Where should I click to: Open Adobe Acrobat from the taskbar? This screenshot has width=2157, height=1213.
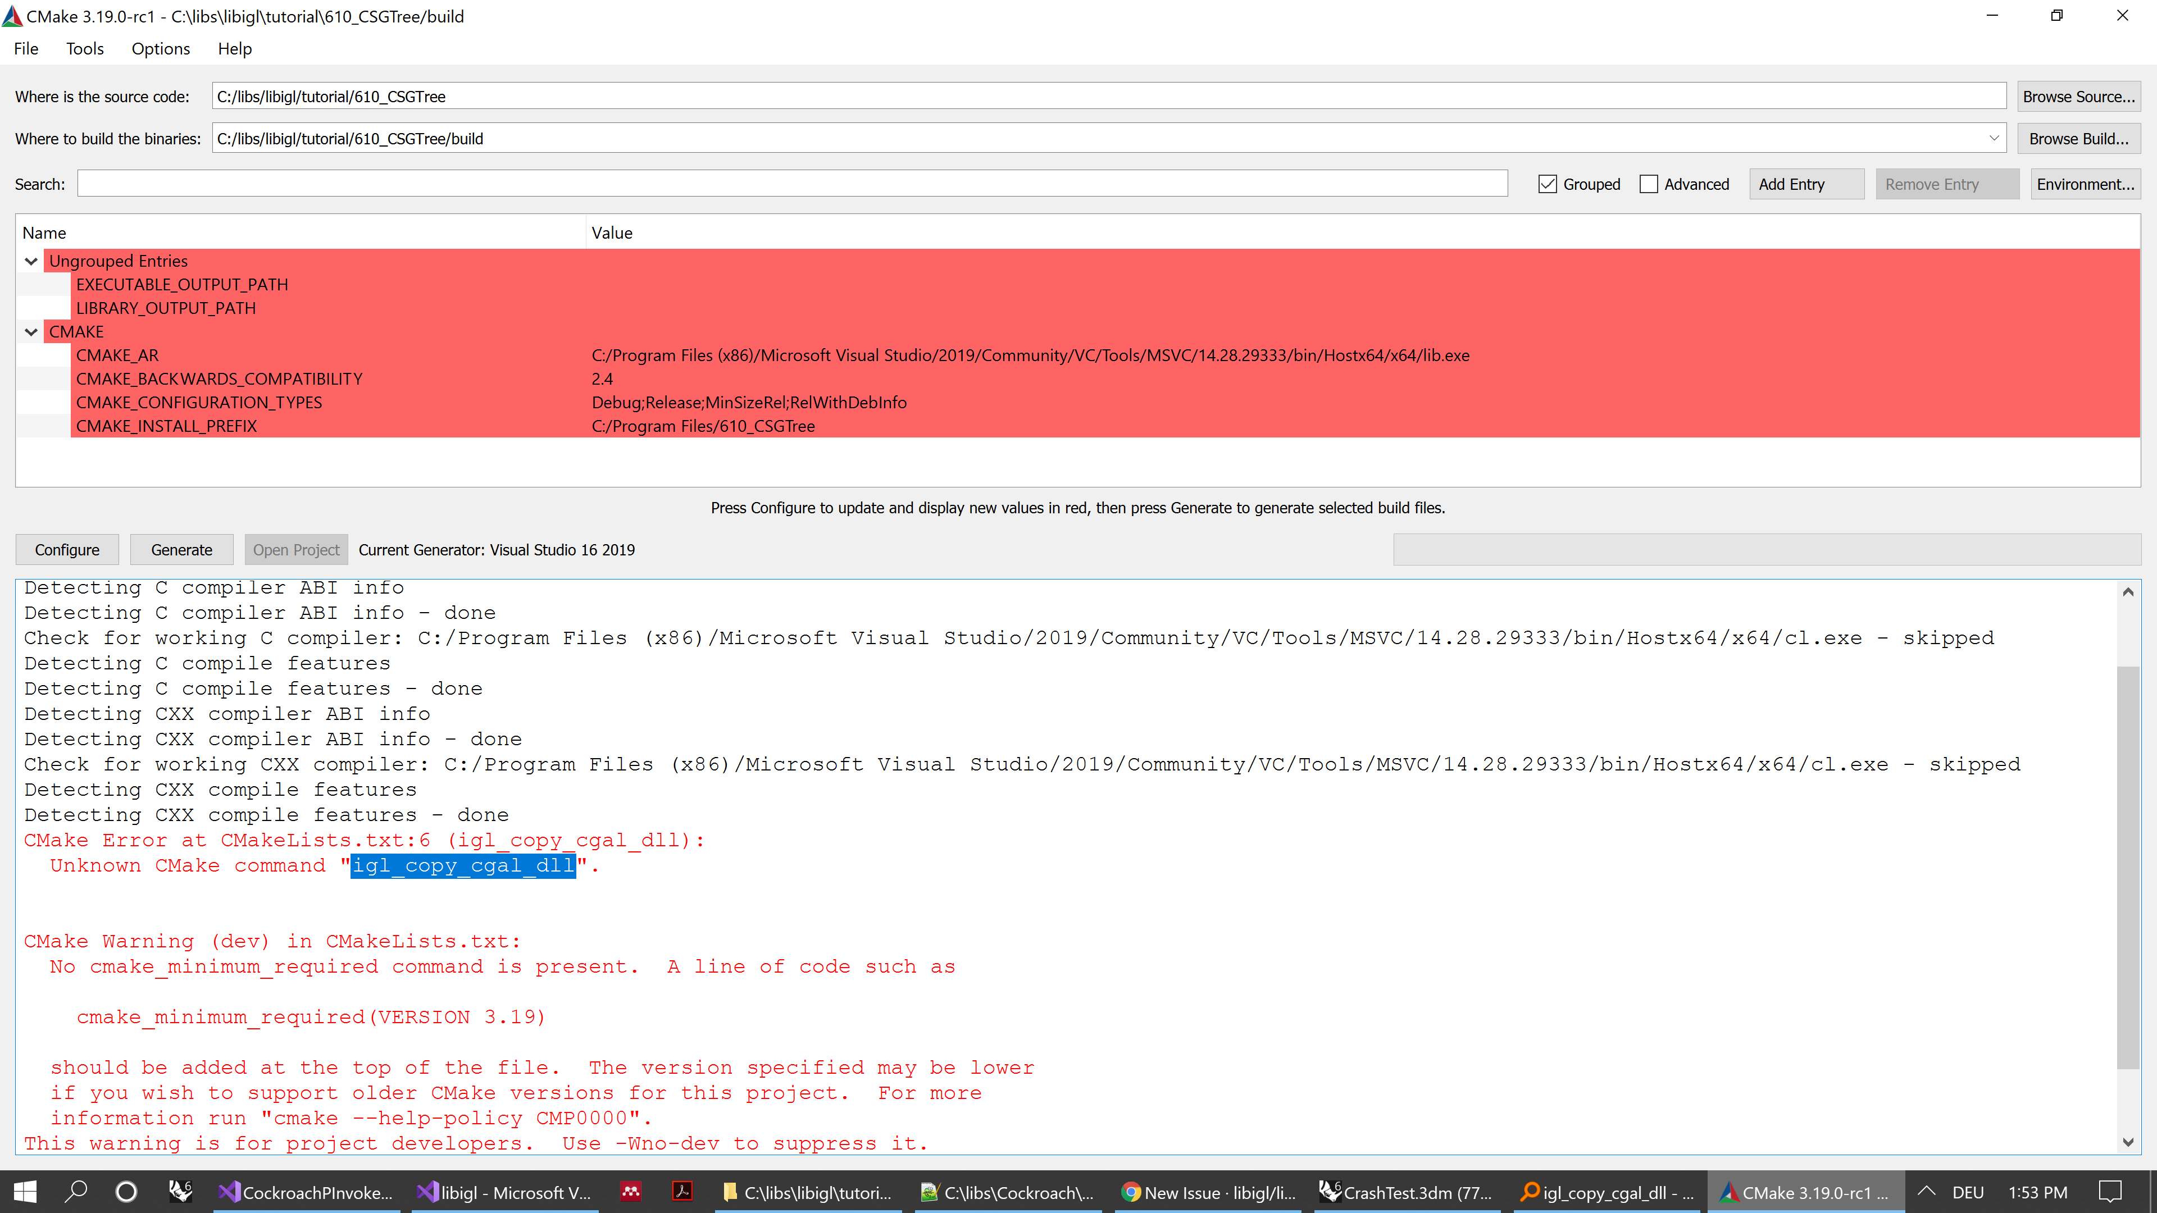[x=682, y=1192]
